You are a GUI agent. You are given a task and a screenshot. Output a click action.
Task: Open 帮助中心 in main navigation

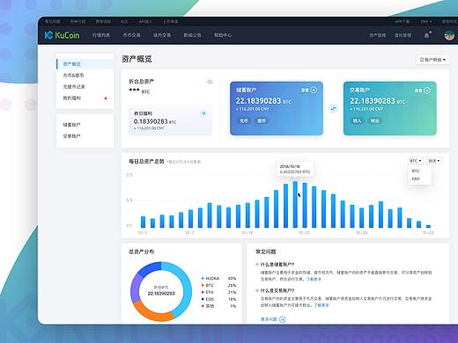pos(223,35)
